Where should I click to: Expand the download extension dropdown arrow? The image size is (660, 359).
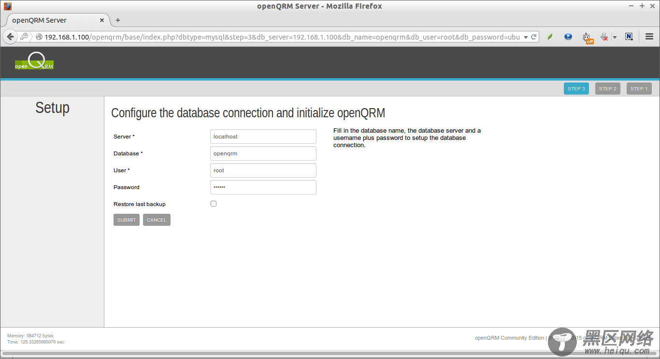tap(615, 37)
